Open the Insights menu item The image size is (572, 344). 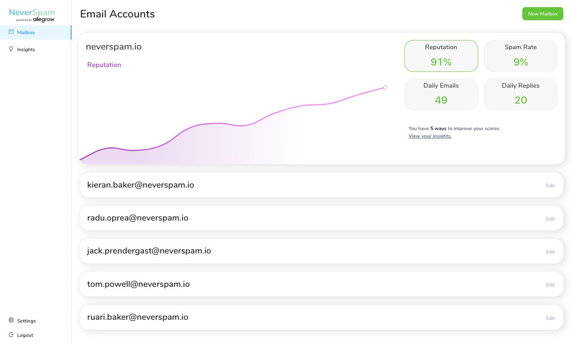coord(26,50)
